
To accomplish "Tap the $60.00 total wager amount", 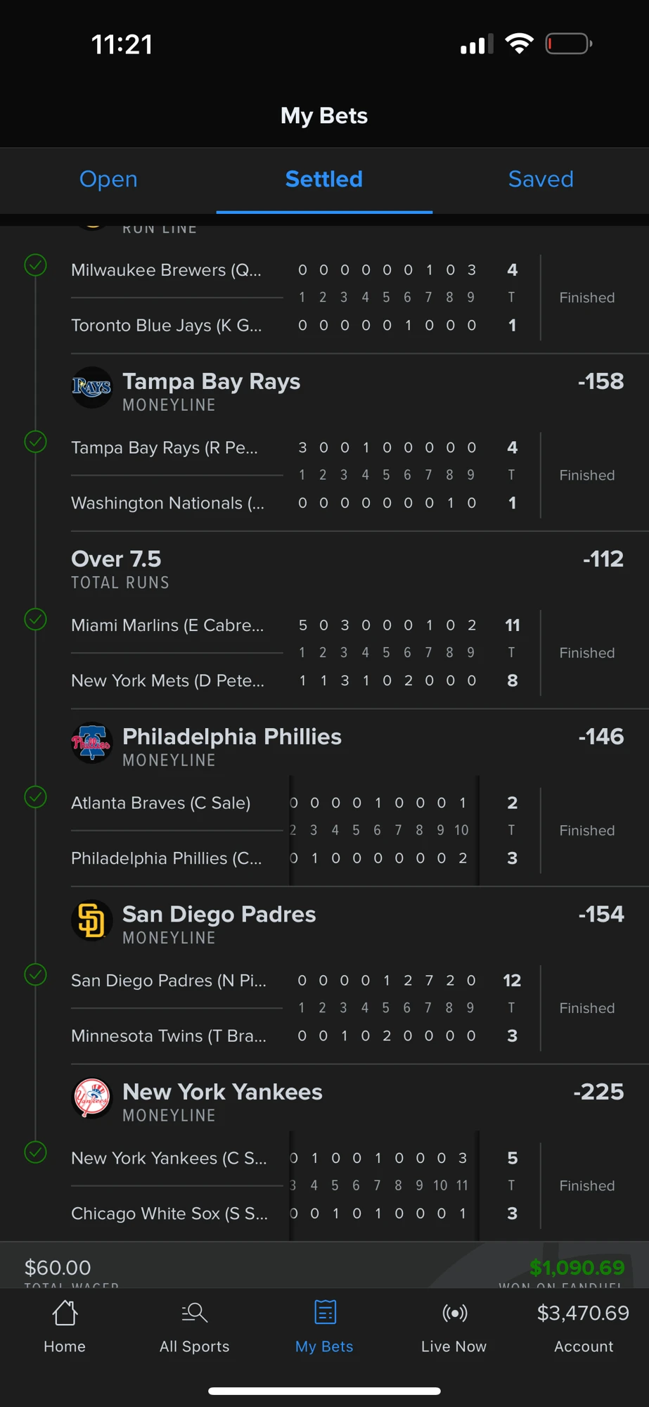I will tap(58, 1268).
